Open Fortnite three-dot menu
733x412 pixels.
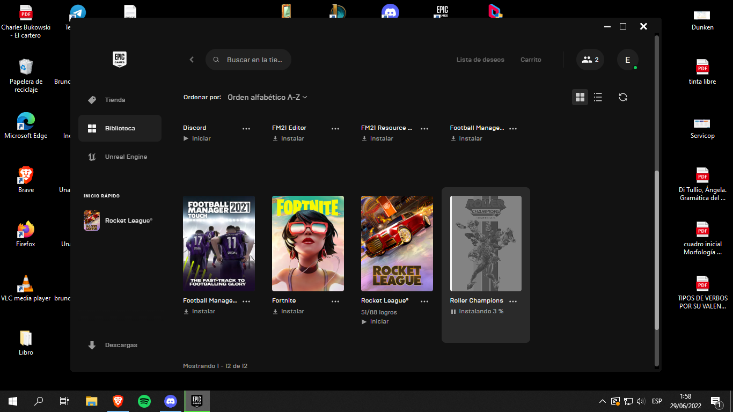(335, 301)
